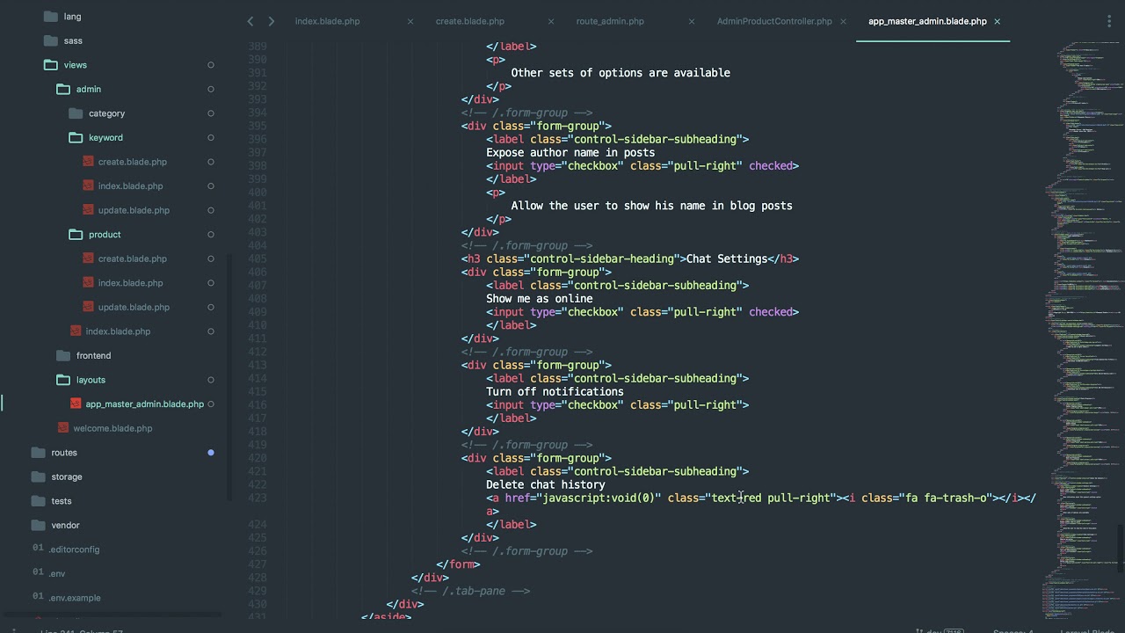Select the app_master_admin.blade.php tab
Screen dimensions: 1125x633
(x=927, y=21)
